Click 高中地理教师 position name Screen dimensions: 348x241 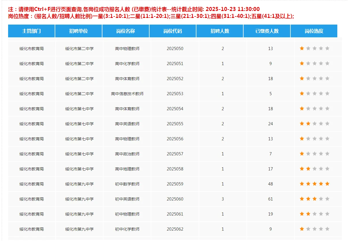pyautogui.click(x=127, y=169)
